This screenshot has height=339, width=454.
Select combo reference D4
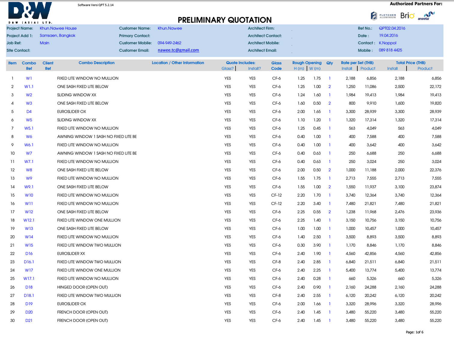pos(29,112)
